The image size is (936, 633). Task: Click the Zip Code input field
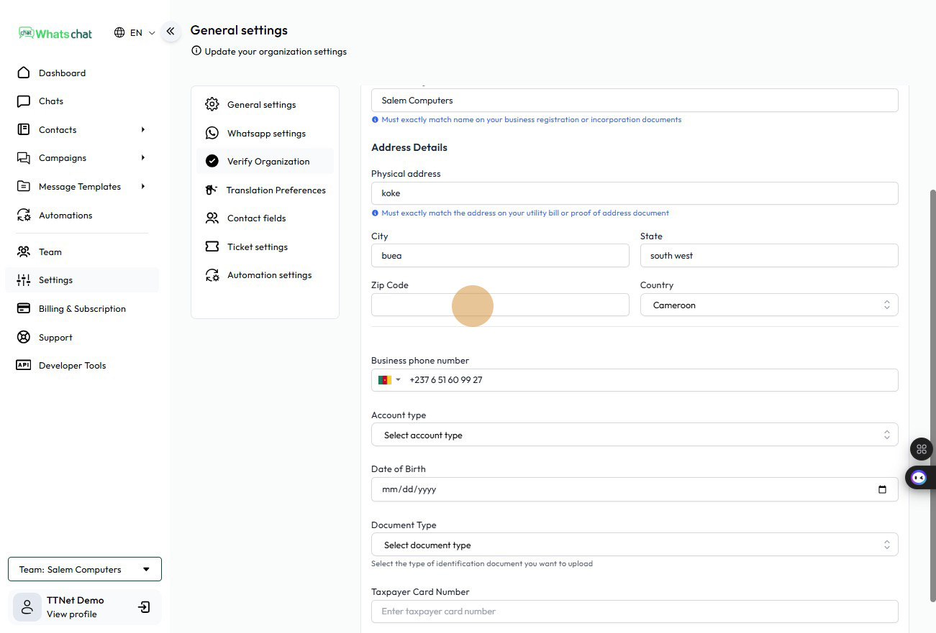(499, 305)
